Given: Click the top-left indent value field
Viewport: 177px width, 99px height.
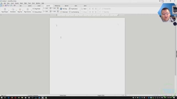Looking at the screenshot, I should [x=47, y=8].
